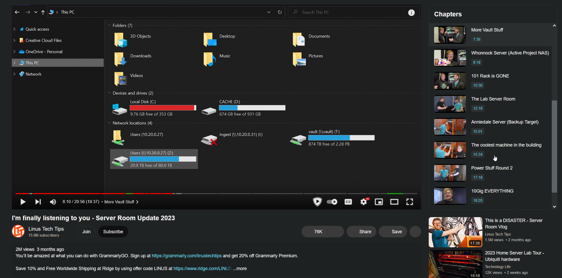
Task: Open address bar history dropdown
Action: coord(269,12)
